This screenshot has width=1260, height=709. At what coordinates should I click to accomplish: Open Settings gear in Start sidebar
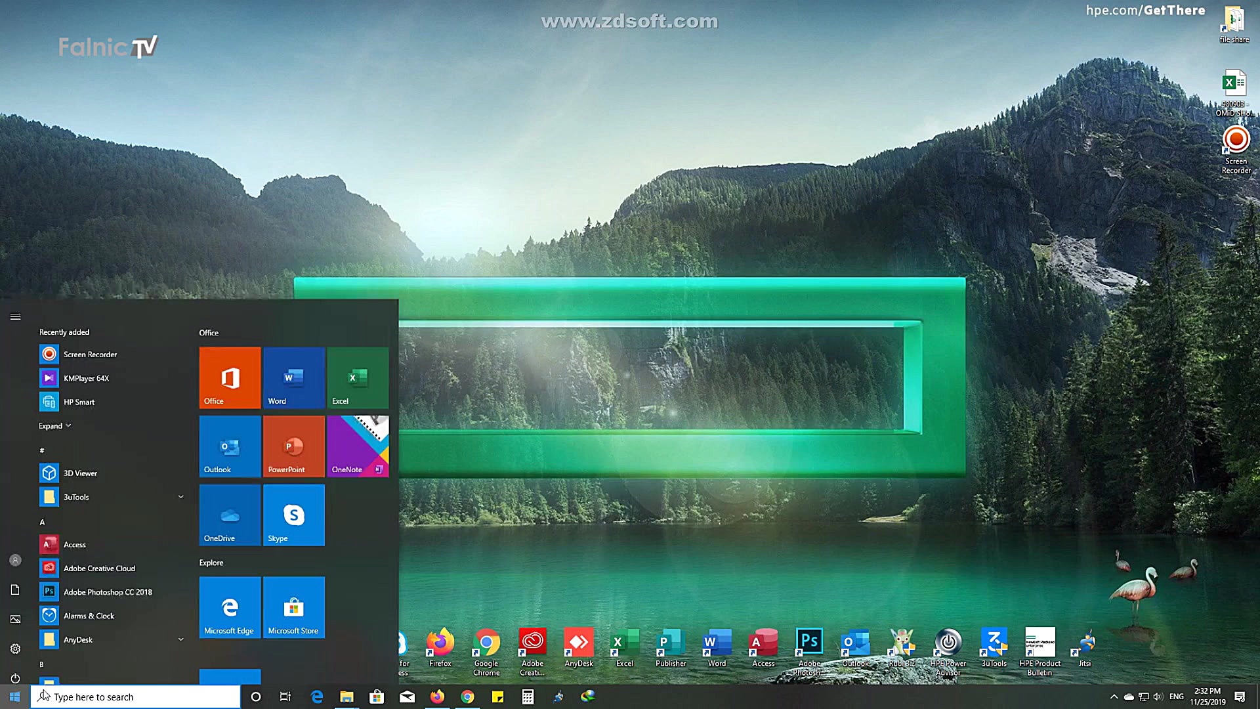(15, 649)
